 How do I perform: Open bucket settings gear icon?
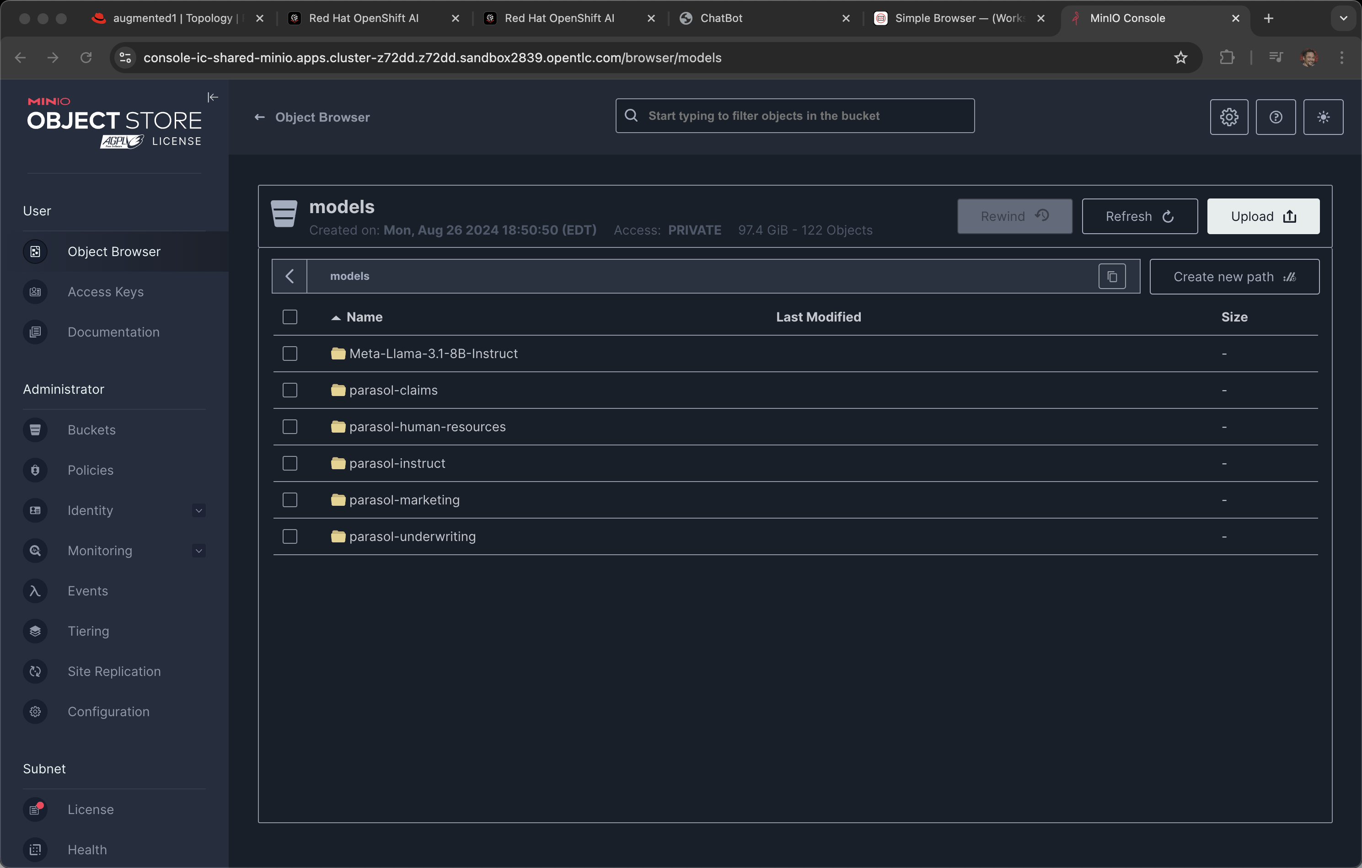[x=1228, y=117]
